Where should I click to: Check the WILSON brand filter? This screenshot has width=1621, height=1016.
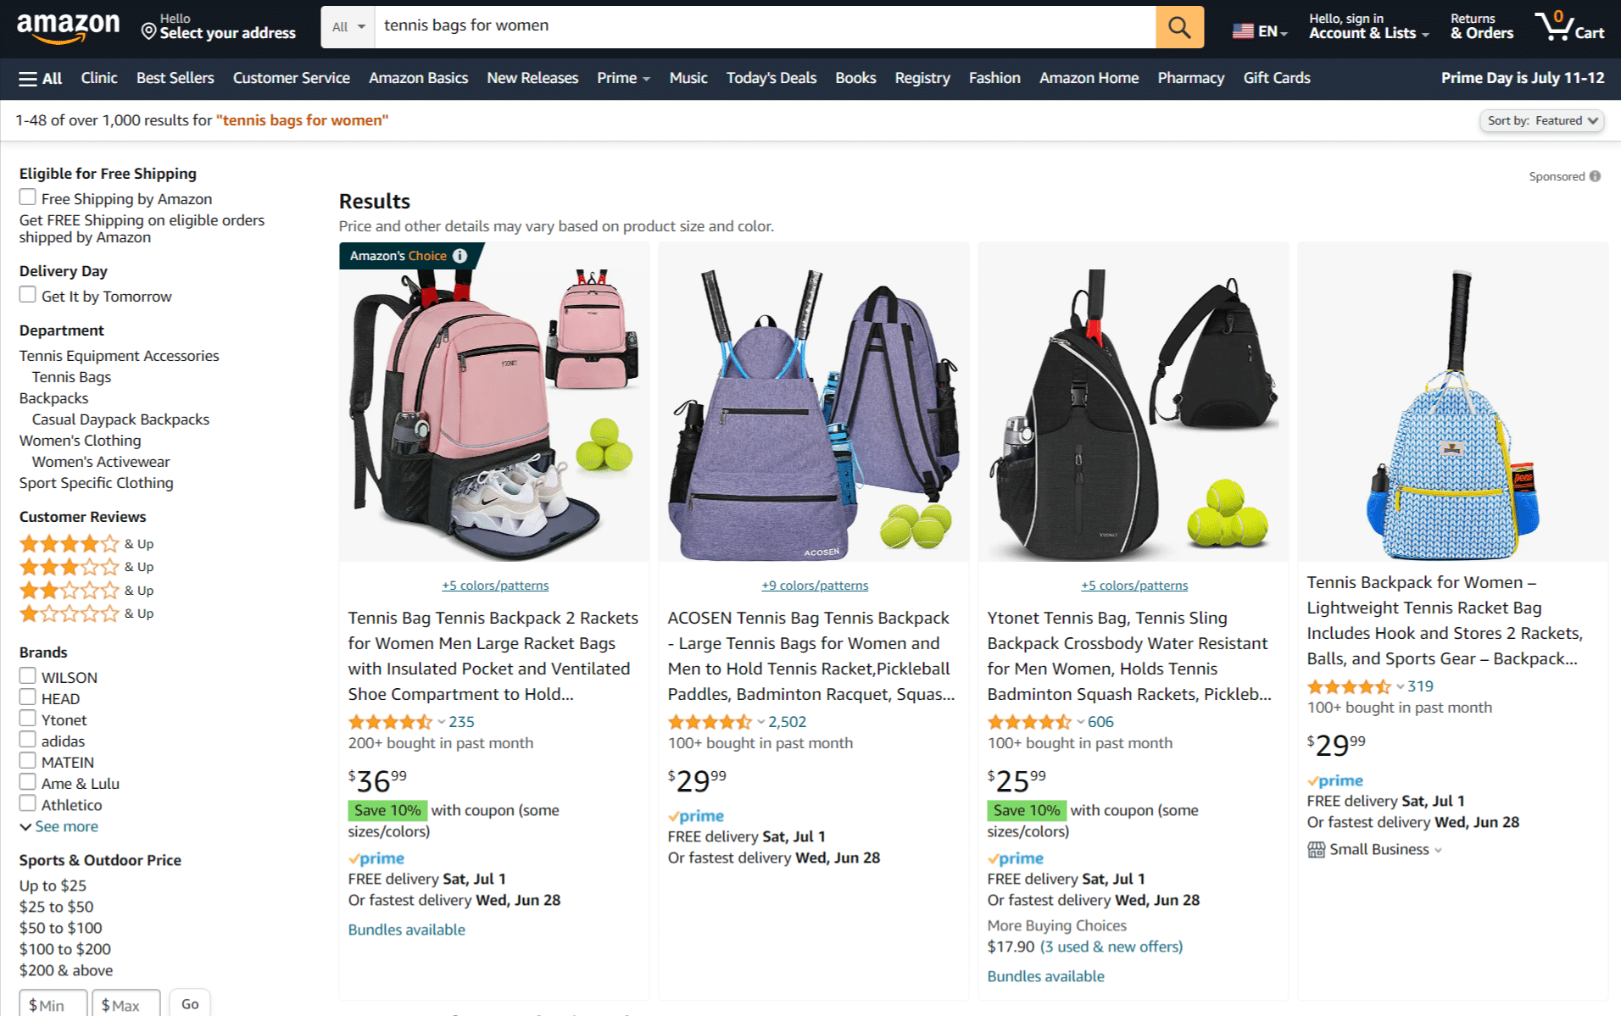pos(28,676)
